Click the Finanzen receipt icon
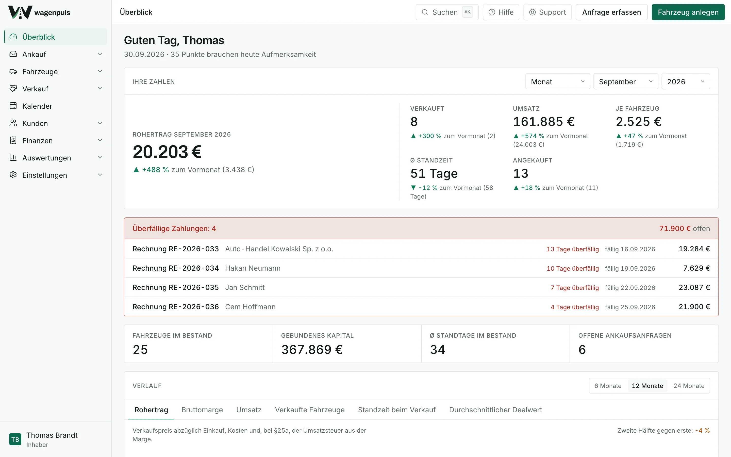Viewport: 731px width, 457px height. (x=13, y=140)
